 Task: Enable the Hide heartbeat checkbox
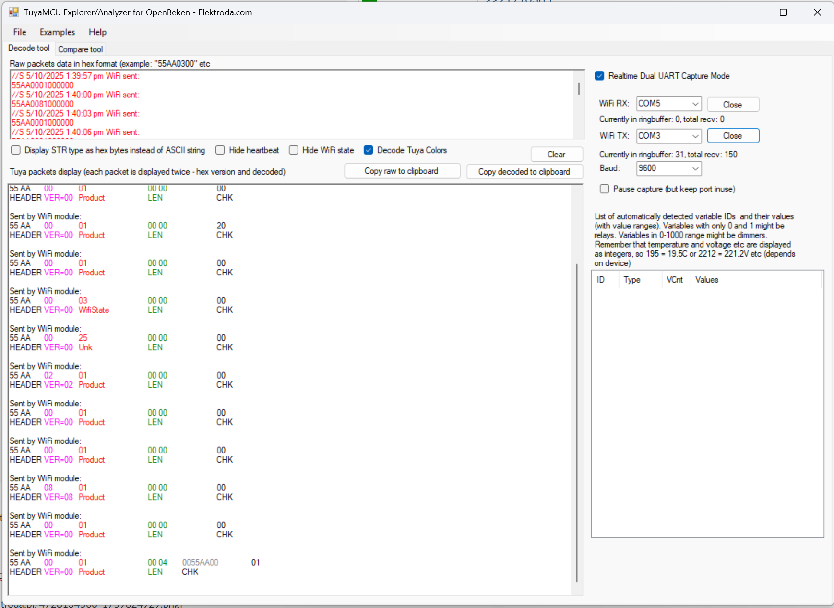point(220,150)
